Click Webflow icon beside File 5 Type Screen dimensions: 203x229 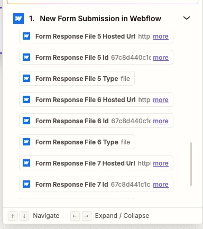point(26,78)
